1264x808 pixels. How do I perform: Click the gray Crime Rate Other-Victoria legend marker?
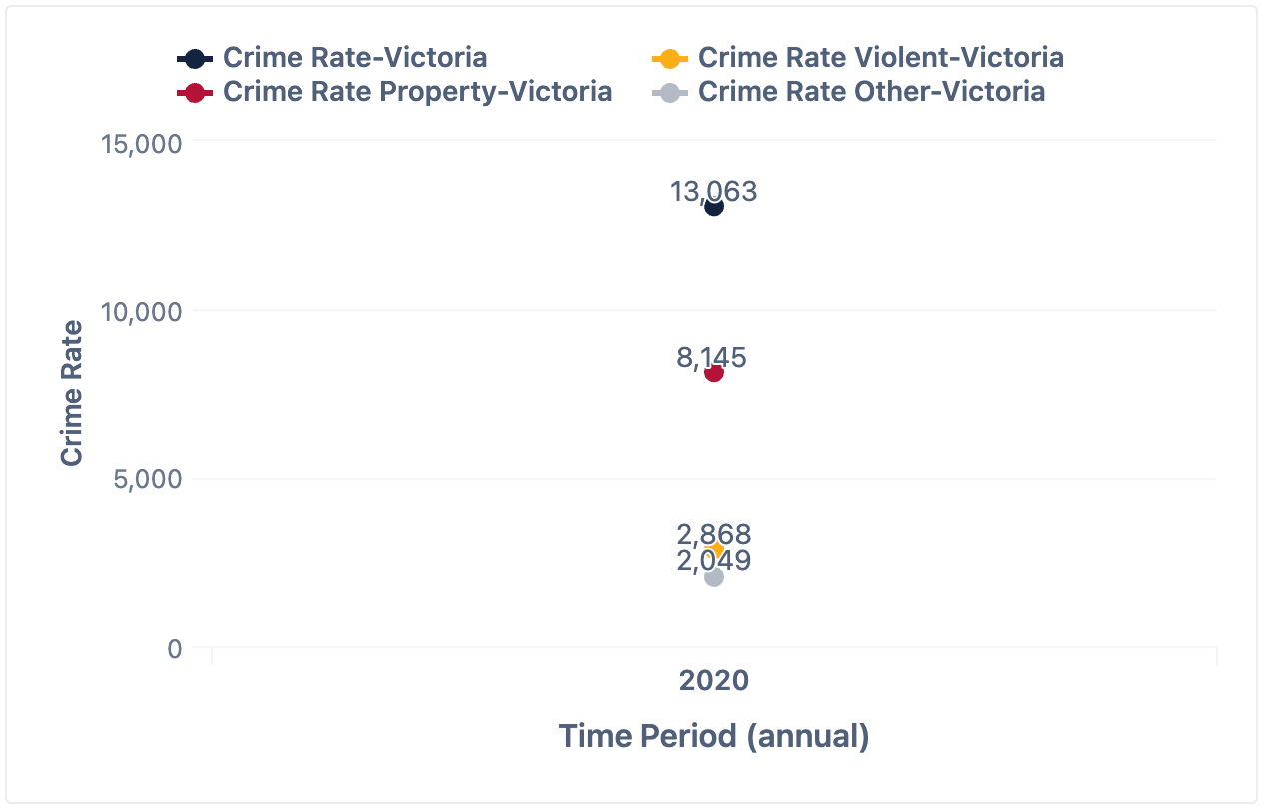670,92
